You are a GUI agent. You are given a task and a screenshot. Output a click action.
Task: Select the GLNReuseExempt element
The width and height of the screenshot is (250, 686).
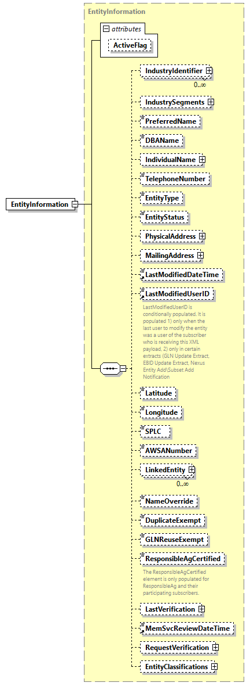point(174,540)
